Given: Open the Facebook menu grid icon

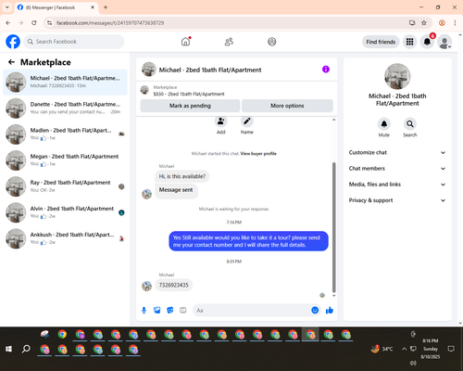Looking at the screenshot, I should (x=409, y=42).
